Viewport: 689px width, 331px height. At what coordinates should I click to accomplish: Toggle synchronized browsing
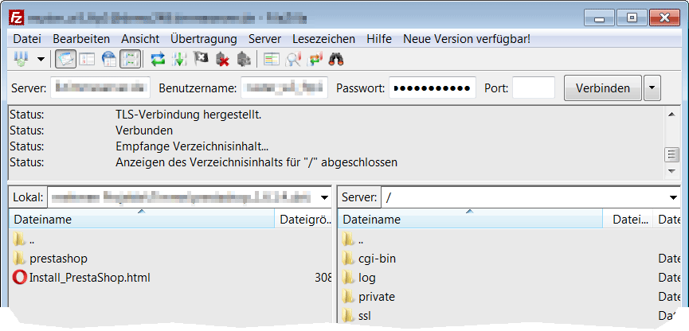point(315,59)
